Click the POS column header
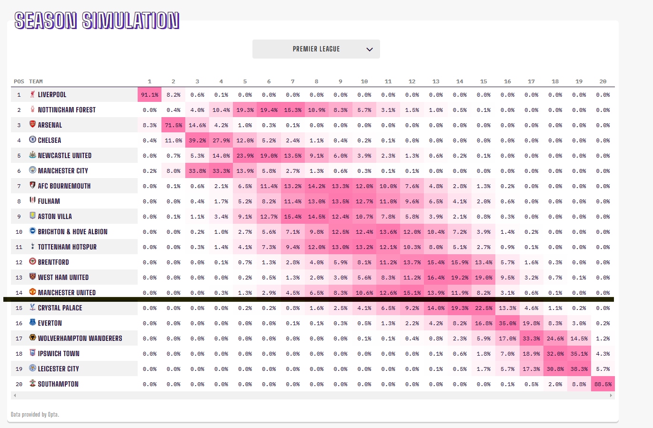Viewport: 653px width, 428px height. (19, 81)
